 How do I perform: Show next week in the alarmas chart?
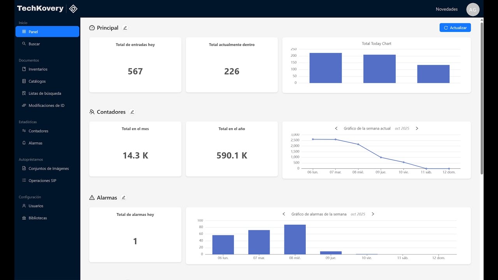tap(373, 214)
